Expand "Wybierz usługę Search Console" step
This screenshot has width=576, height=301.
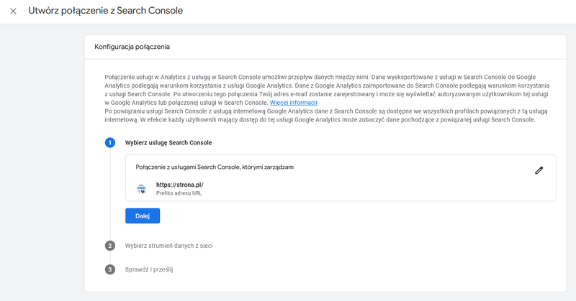click(167, 143)
